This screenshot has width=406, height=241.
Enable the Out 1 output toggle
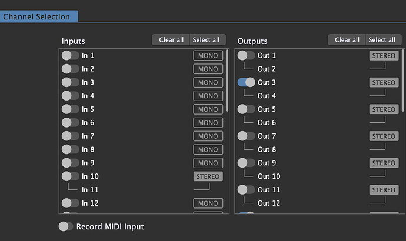coord(246,56)
